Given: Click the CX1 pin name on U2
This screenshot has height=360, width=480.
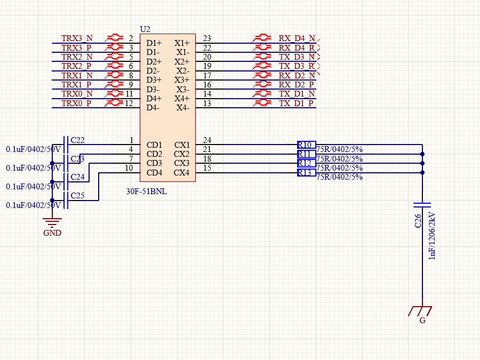Looking at the screenshot, I should (182, 145).
